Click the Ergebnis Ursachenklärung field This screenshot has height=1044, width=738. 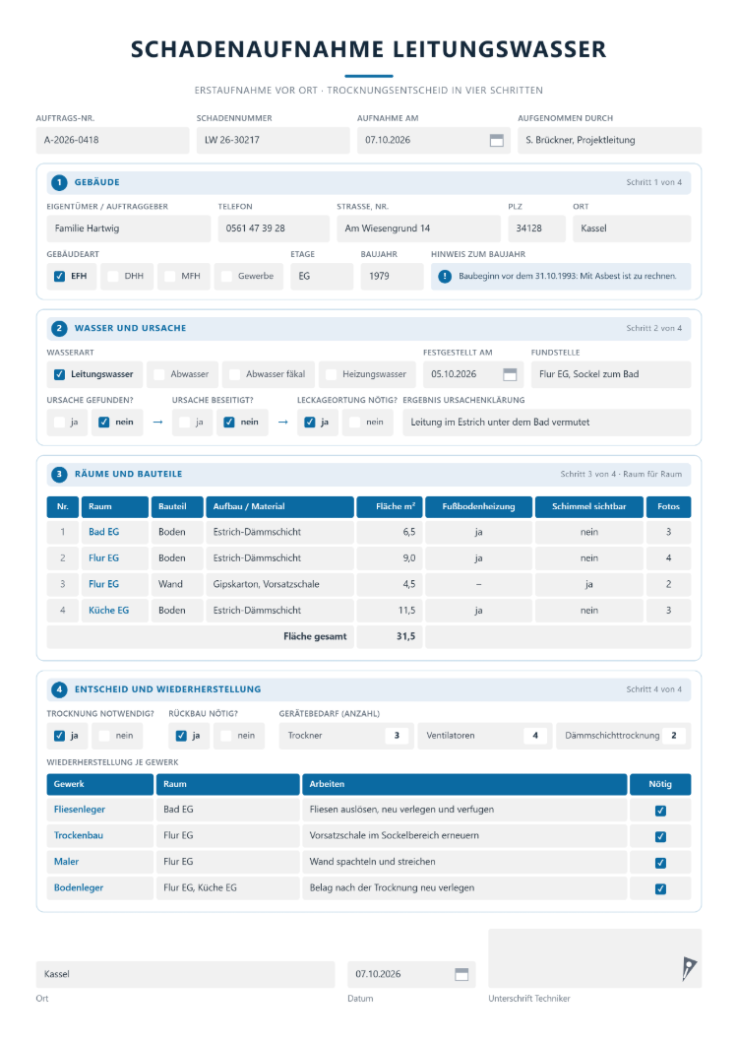tap(547, 423)
